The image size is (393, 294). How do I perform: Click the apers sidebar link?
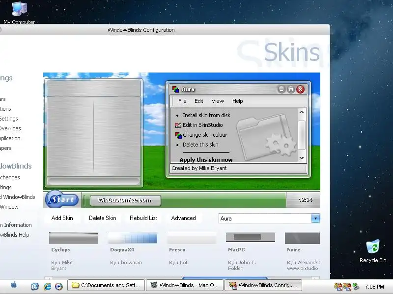(6, 148)
